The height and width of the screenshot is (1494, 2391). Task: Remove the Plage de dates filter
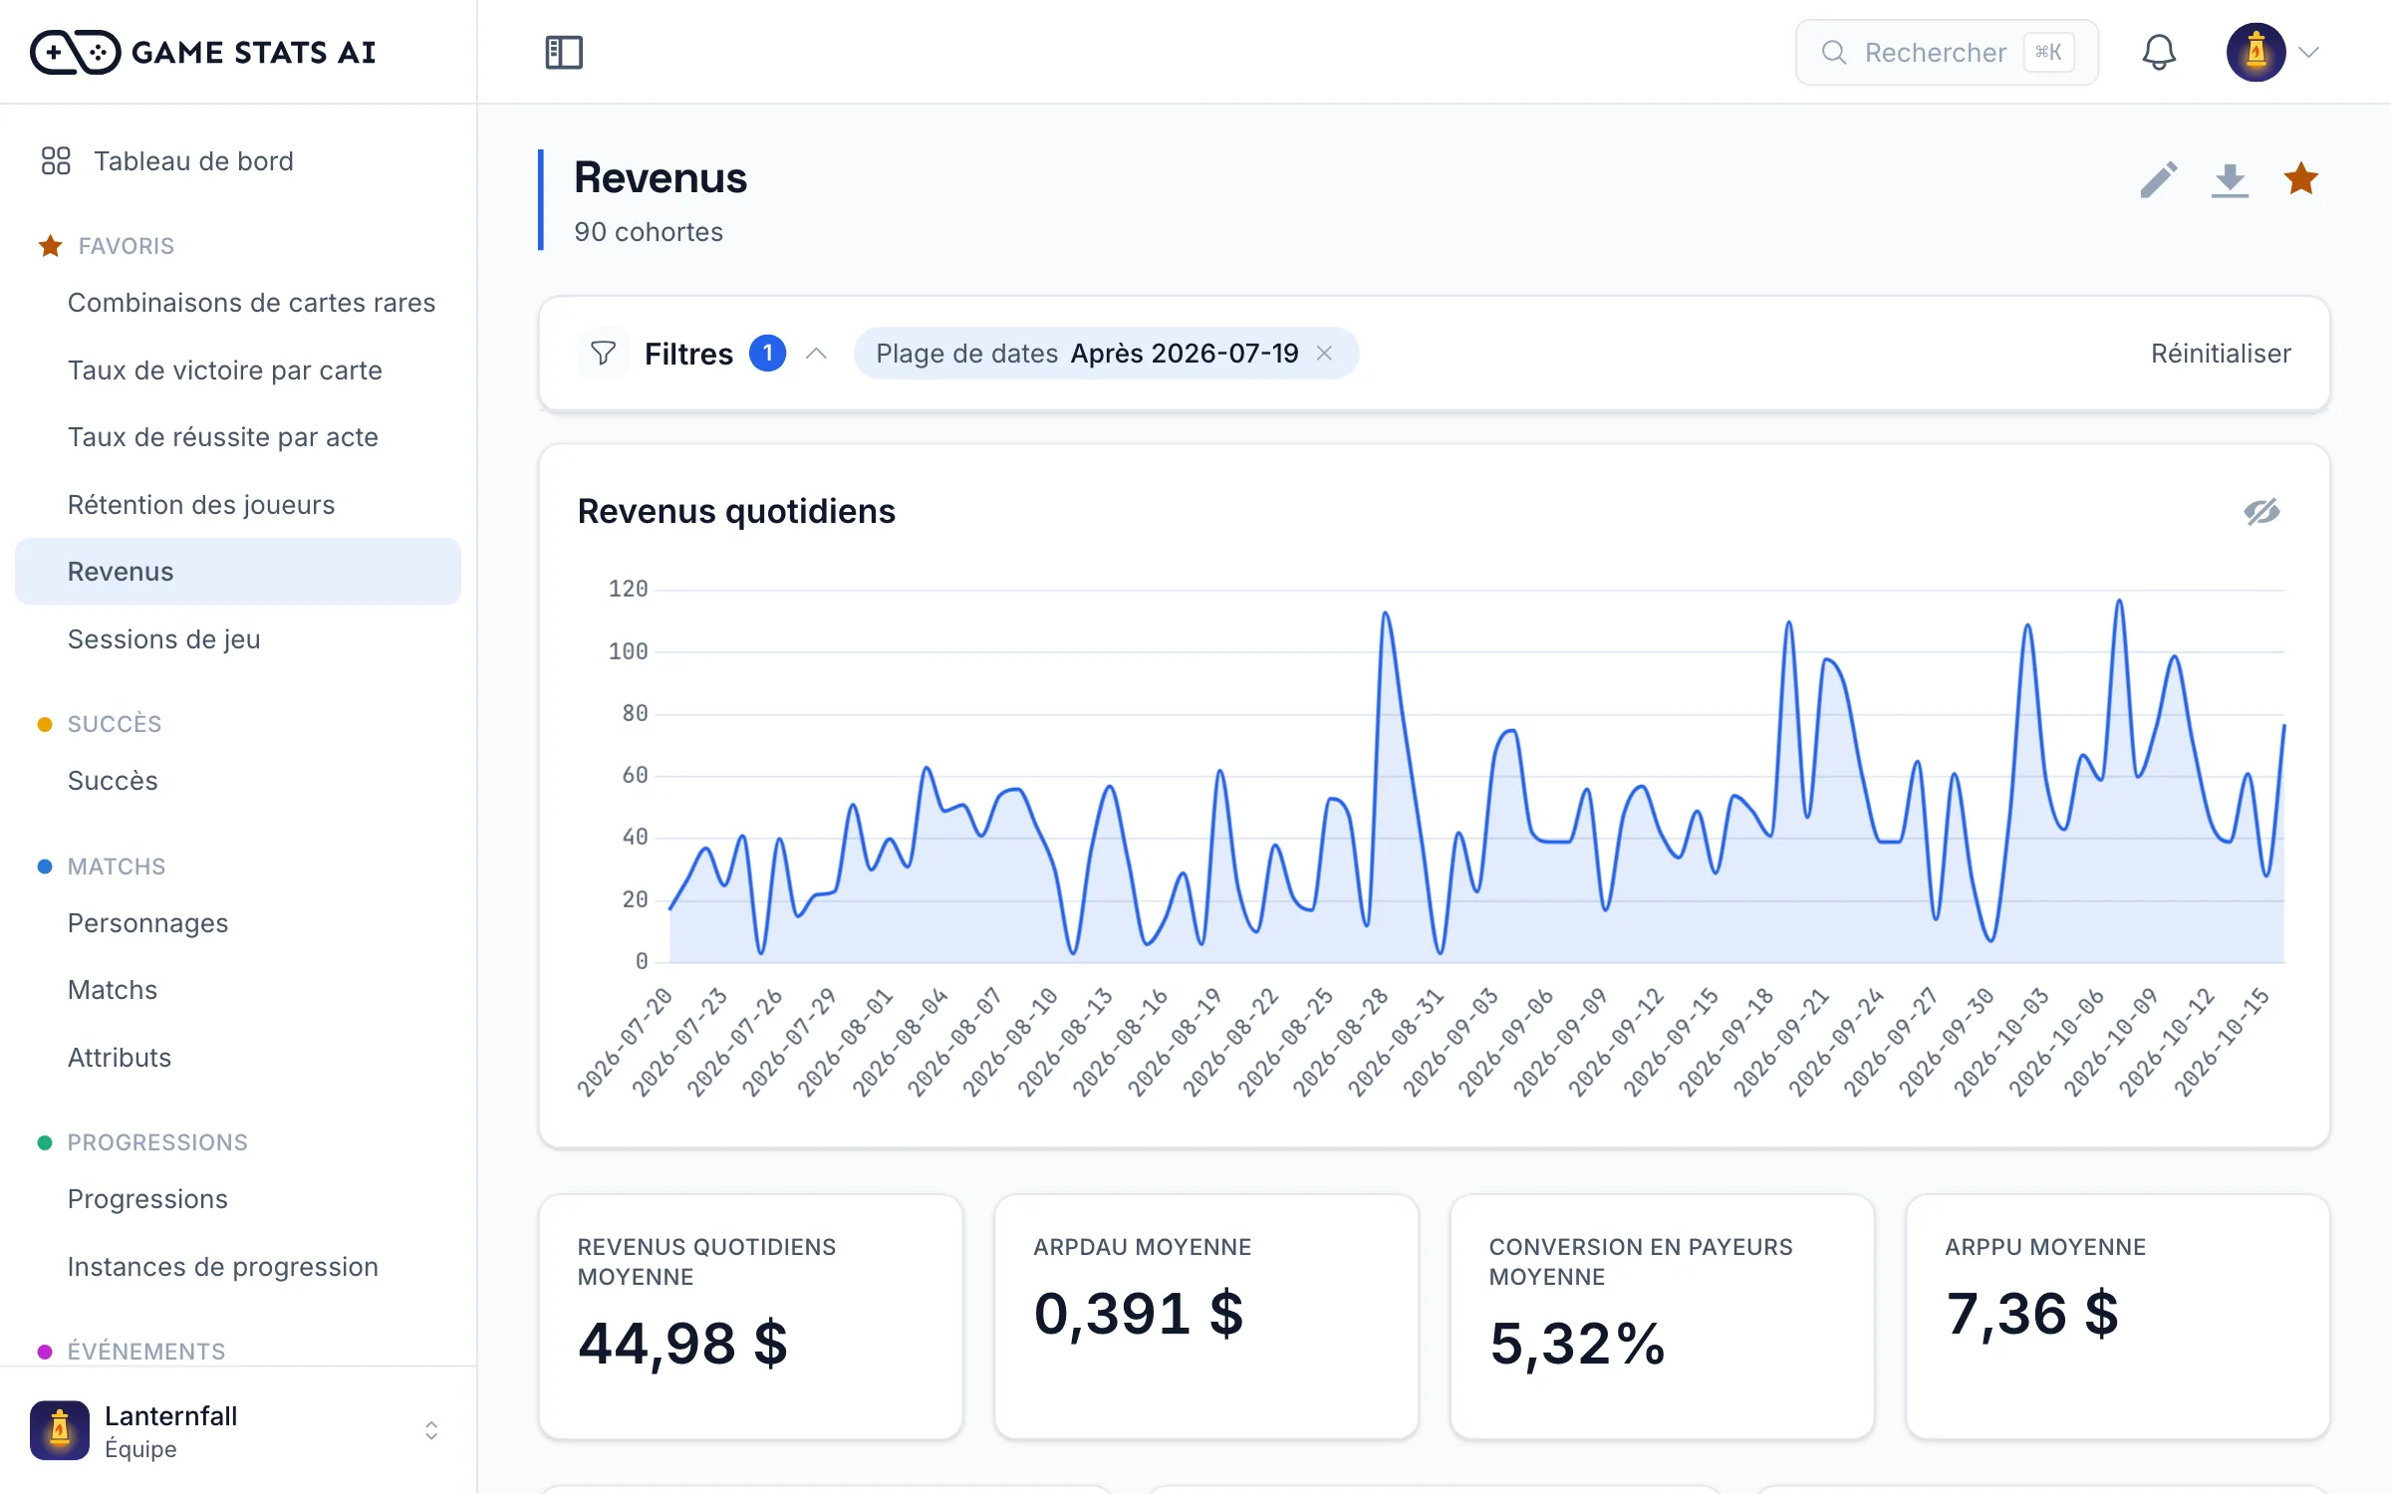(x=1324, y=354)
